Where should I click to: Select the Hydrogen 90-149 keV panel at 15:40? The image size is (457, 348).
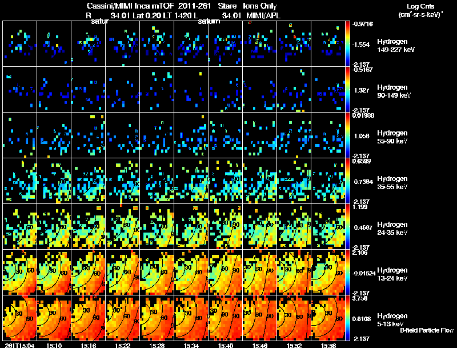click(x=225, y=90)
